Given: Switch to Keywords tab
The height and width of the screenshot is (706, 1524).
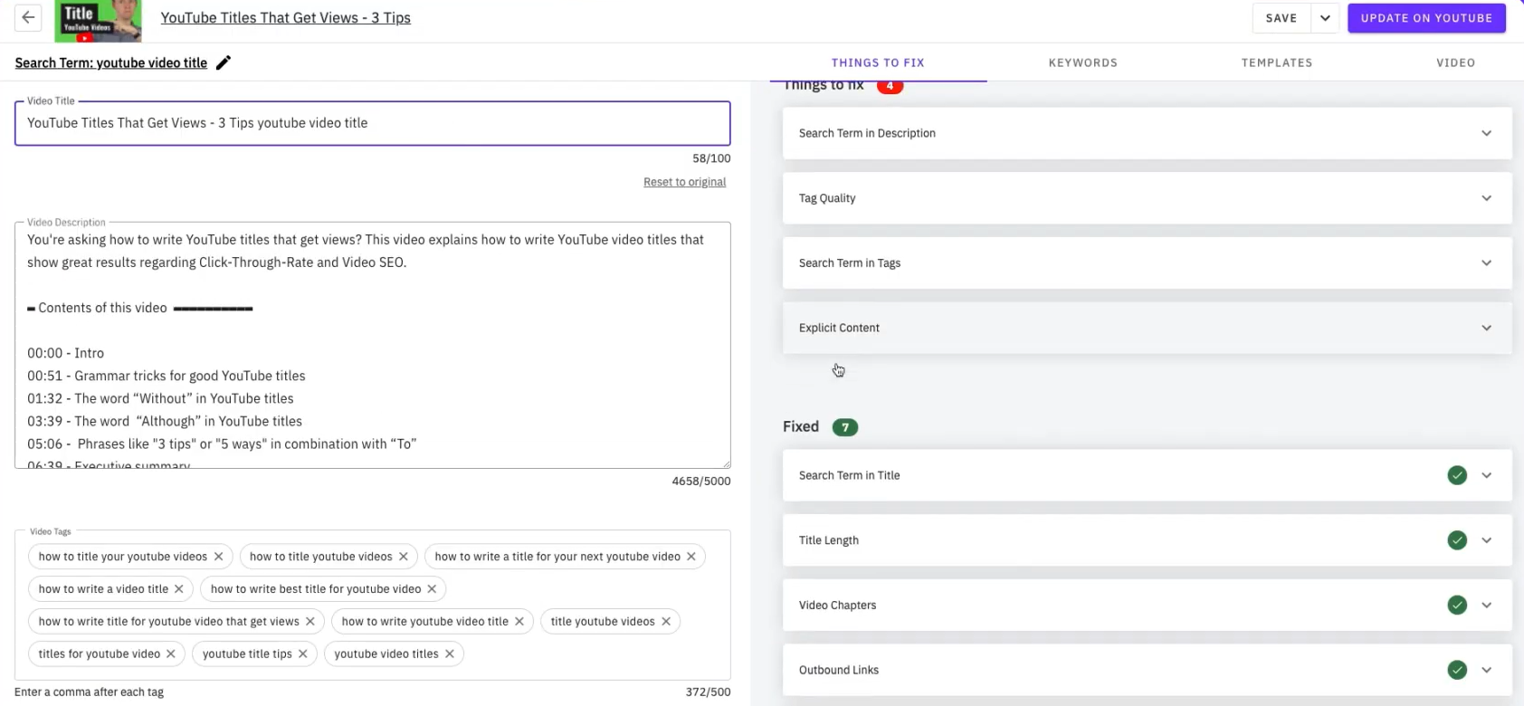Looking at the screenshot, I should tap(1083, 62).
